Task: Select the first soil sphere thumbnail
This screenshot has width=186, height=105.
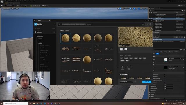Action: point(65,38)
